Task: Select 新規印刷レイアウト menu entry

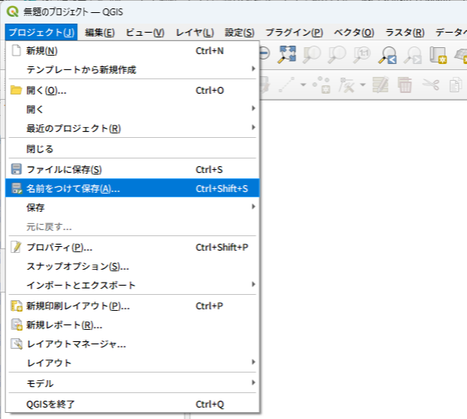Action: (78, 306)
